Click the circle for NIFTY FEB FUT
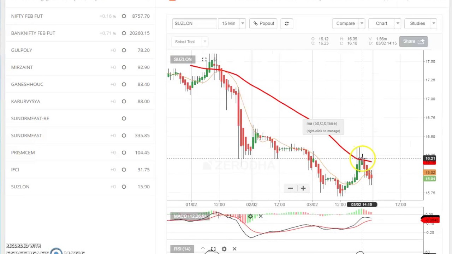 (x=124, y=16)
